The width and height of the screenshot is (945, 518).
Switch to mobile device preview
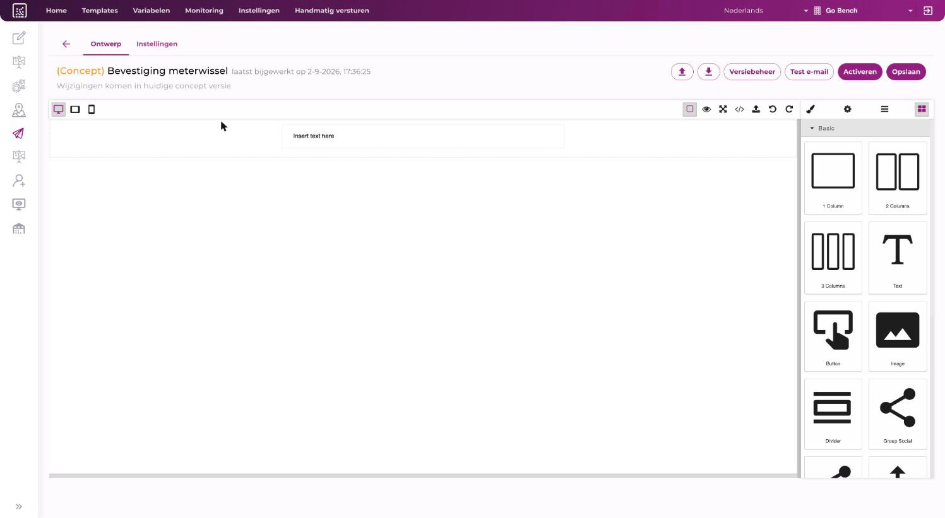(x=92, y=109)
